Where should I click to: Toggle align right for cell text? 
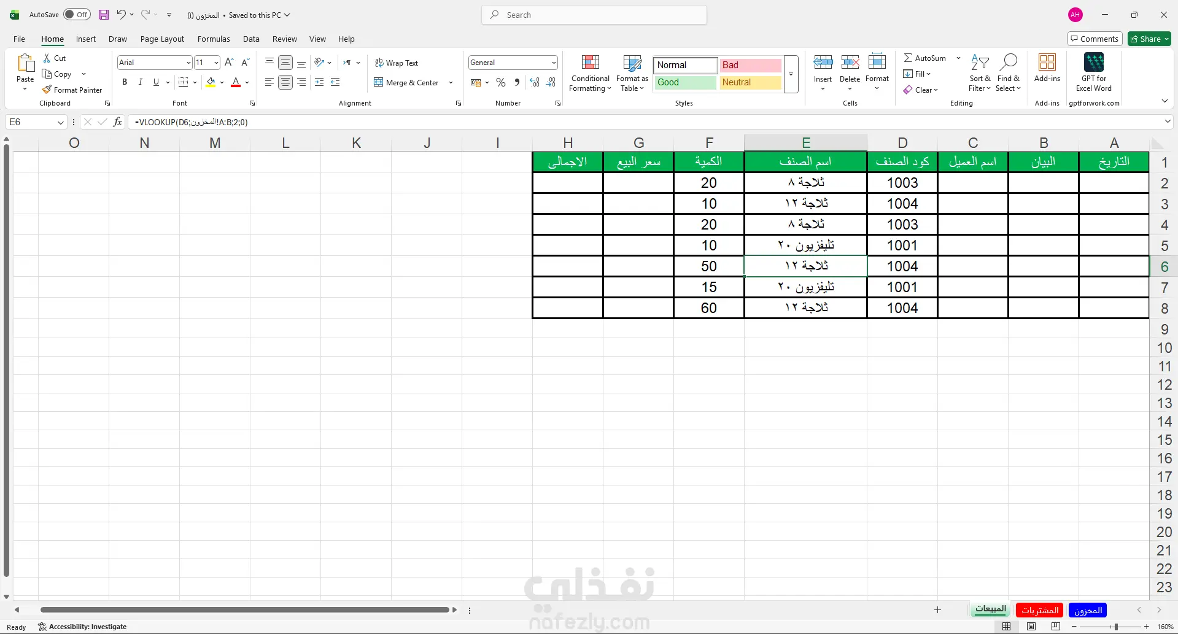(301, 82)
